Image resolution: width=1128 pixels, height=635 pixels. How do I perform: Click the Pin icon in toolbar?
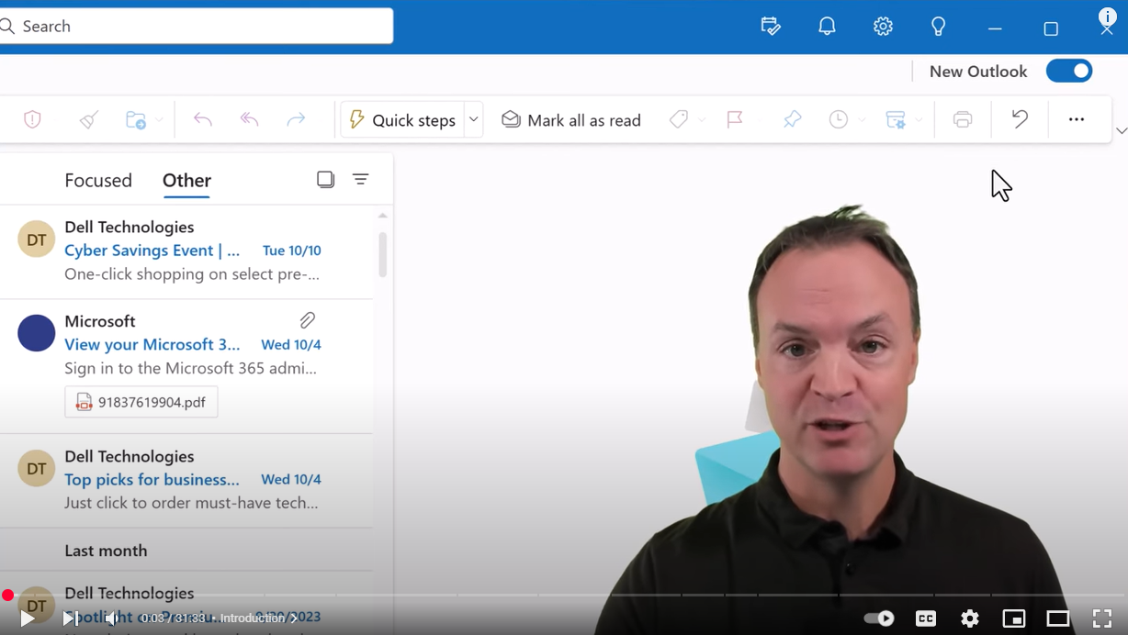tap(792, 119)
